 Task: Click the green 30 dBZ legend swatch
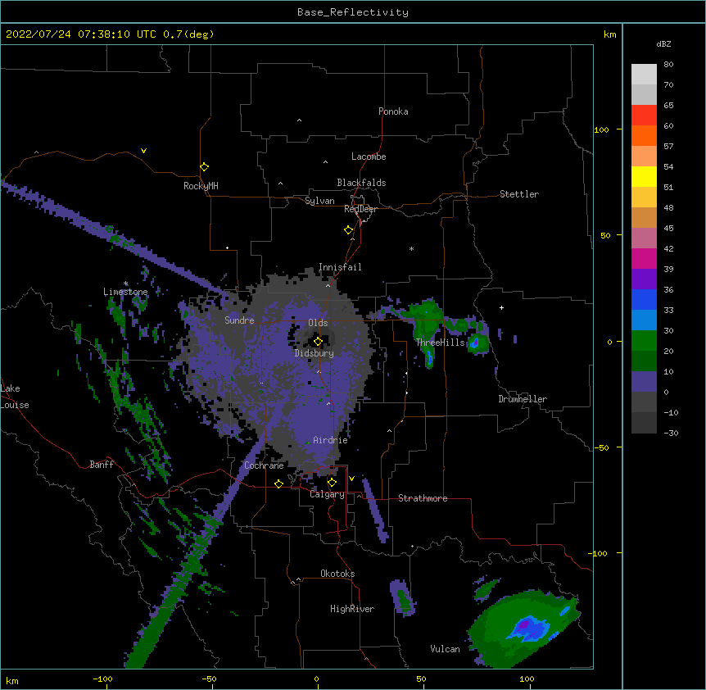(644, 341)
